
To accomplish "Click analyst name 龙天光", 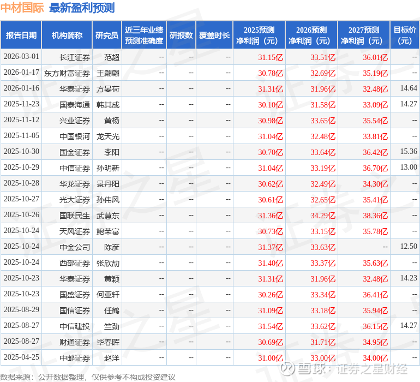I will (x=108, y=136).
